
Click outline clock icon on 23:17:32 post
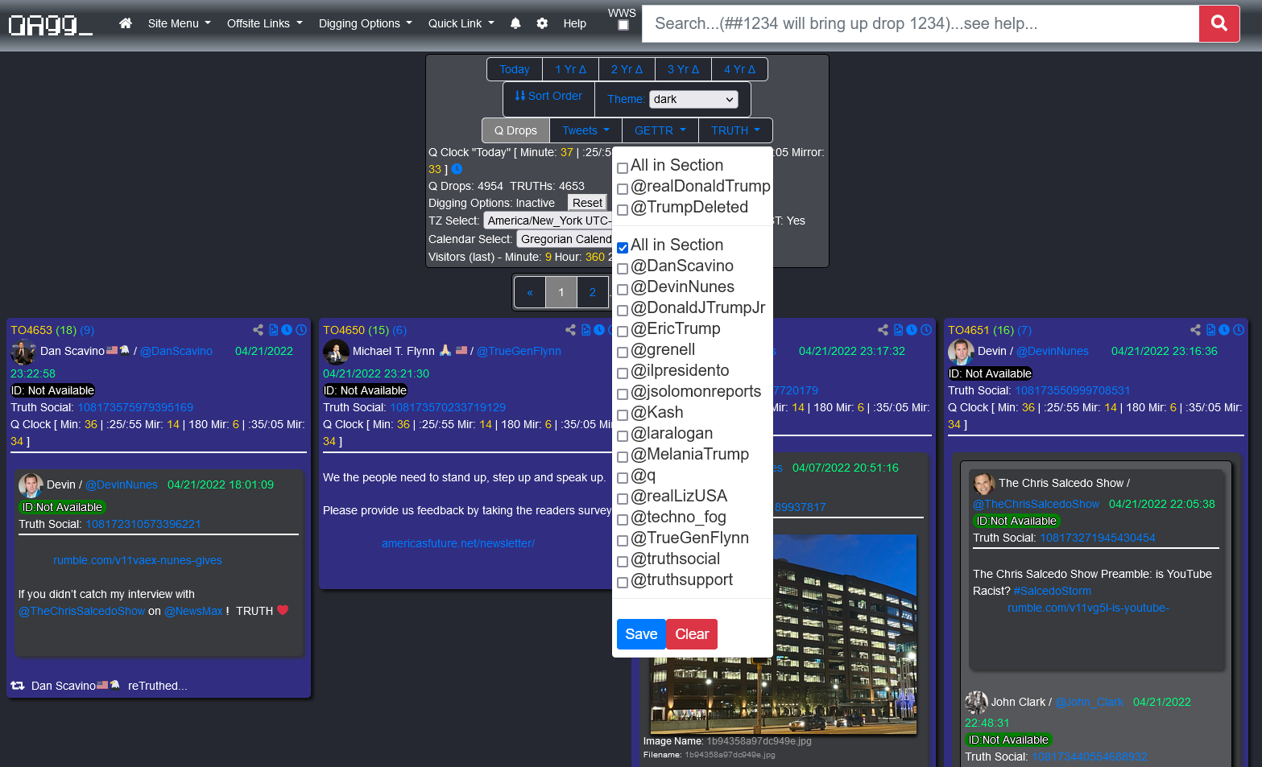(x=926, y=330)
